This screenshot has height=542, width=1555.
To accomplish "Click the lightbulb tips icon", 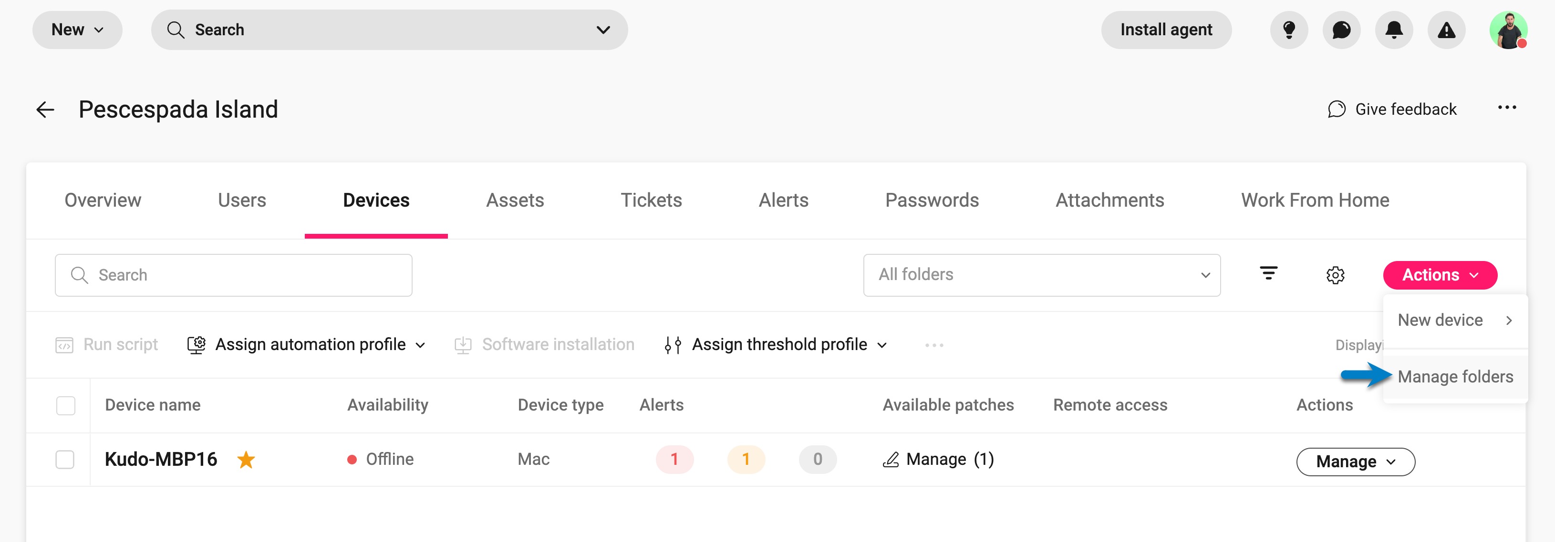I will click(1289, 30).
